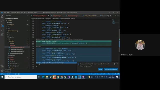Image resolution: width=160 pixels, height=90 pixels.
Task: Click the open changes icon in editor toolbar
Action: pos(108,16)
